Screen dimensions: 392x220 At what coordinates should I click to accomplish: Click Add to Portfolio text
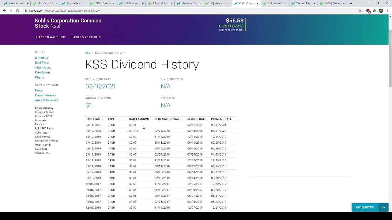(x=87, y=37)
